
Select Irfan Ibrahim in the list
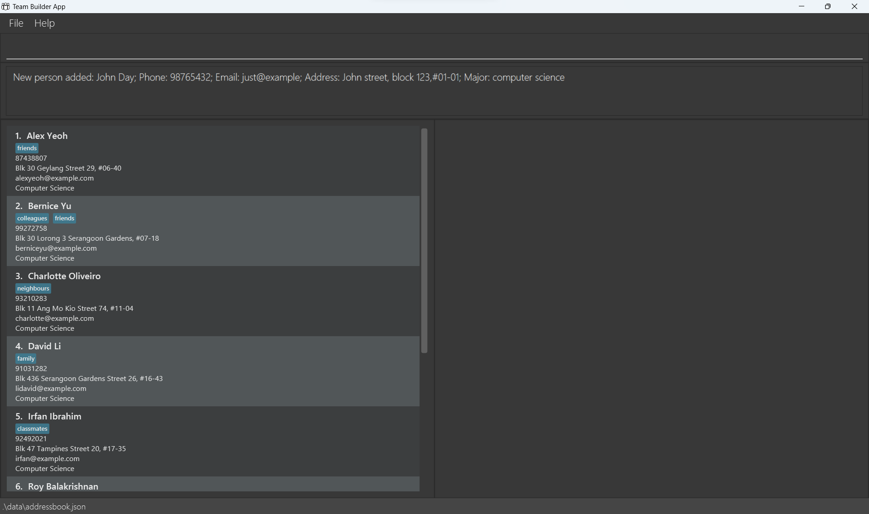tap(213, 442)
